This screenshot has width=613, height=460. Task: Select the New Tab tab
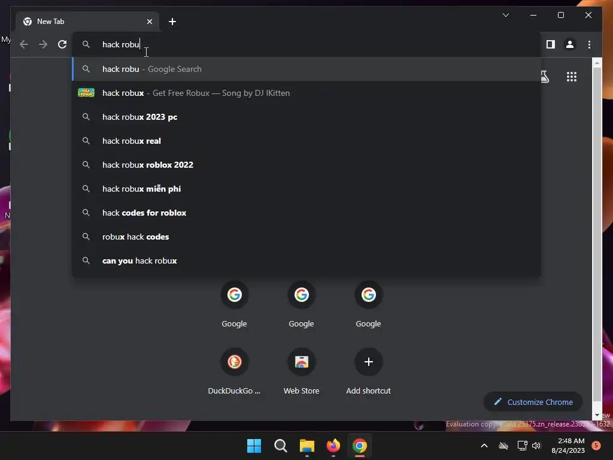(87, 22)
